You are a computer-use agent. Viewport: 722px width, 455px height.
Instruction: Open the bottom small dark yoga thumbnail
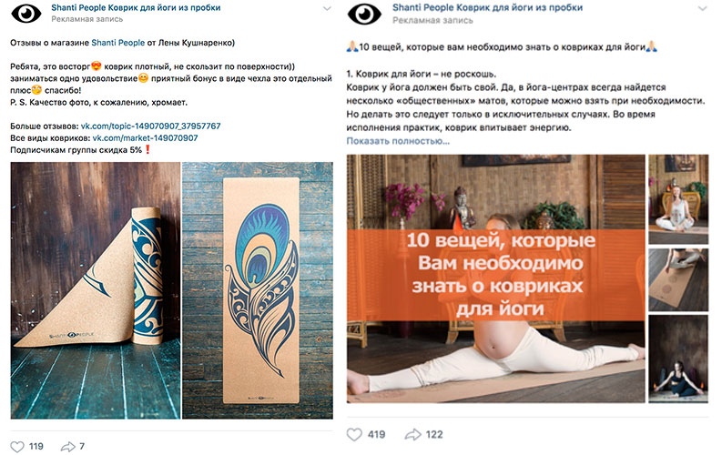pos(678,359)
